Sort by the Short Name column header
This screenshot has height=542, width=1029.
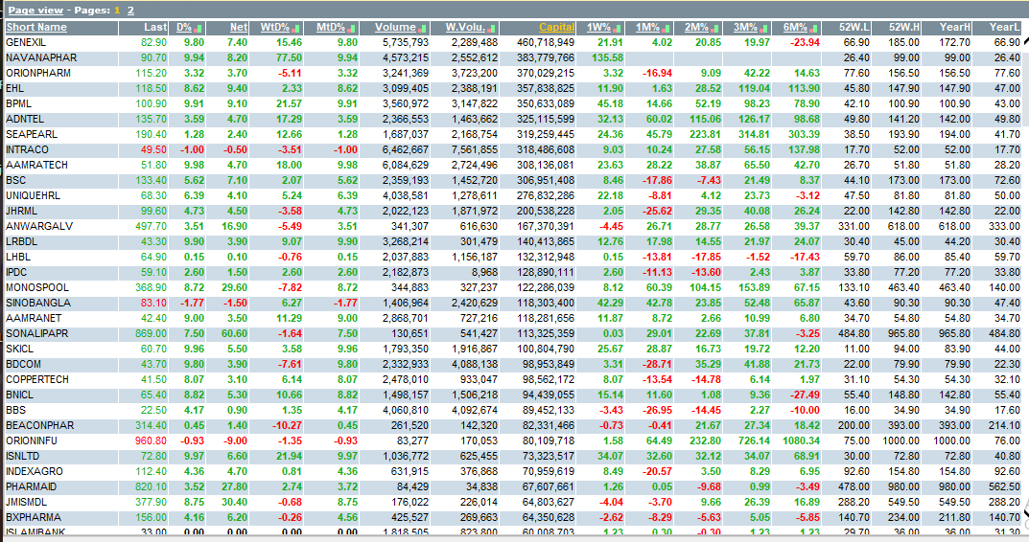pos(36,28)
